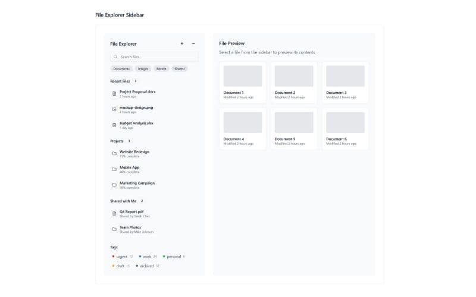Filter by the archived tag
The height and width of the screenshot is (297, 476).
pos(146,266)
